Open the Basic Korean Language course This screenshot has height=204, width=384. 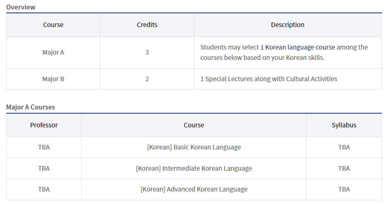[x=194, y=147]
